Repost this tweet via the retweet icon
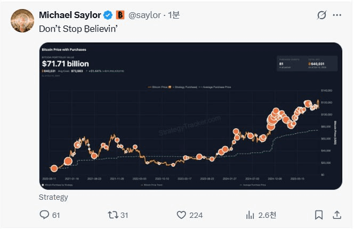Image resolution: width=355 pixels, height=229 pixels. point(112,215)
